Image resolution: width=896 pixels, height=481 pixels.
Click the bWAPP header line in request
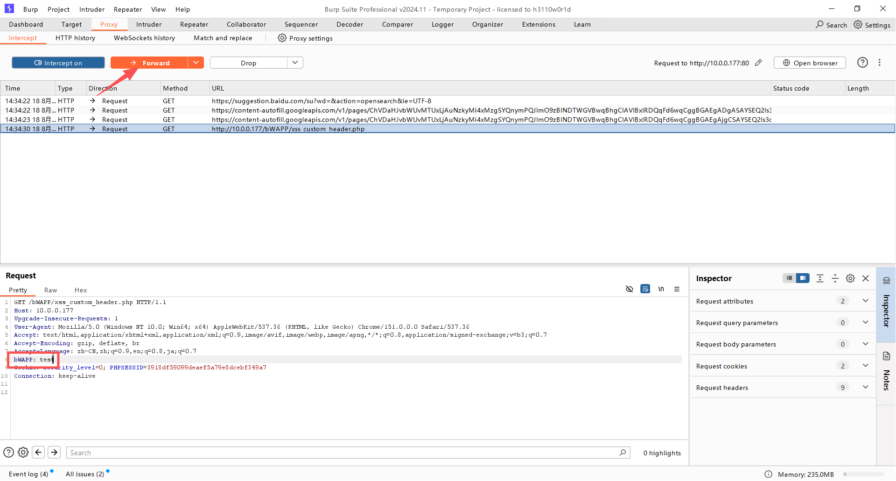(34, 360)
